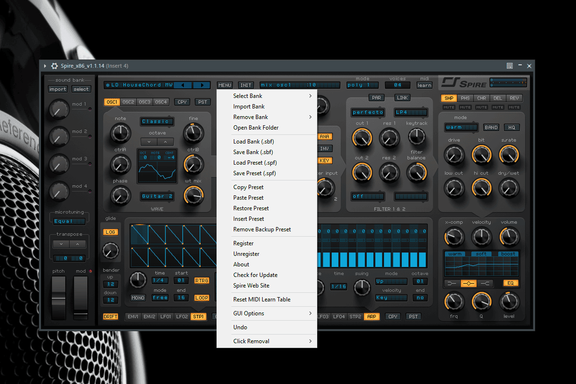The height and width of the screenshot is (384, 576).
Task: Choose Reset MIDI Learn Table
Action: pyautogui.click(x=267, y=300)
